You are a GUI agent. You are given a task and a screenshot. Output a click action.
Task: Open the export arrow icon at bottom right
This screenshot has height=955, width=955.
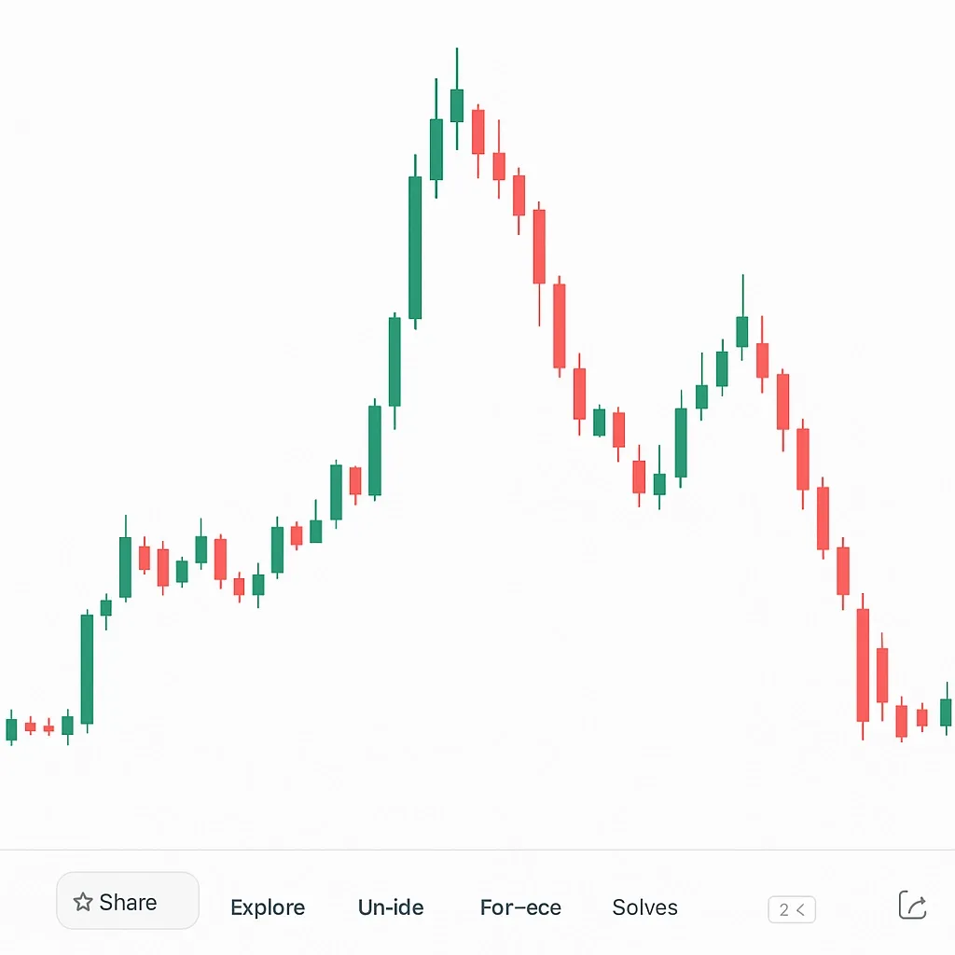911,906
